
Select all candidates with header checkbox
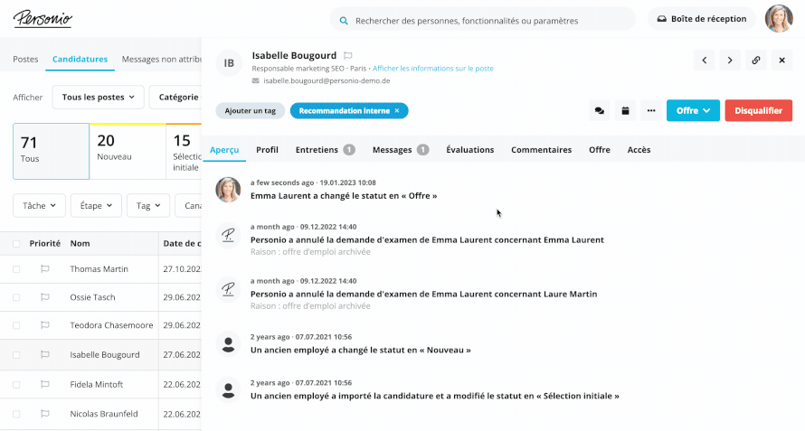tap(16, 244)
